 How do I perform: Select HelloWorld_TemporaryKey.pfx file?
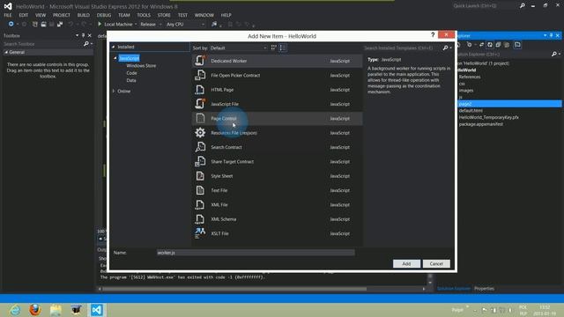pyautogui.click(x=489, y=117)
